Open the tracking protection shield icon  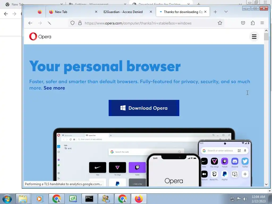click(73, 23)
